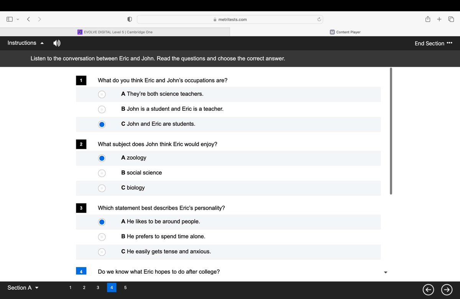Click the audio speaker icon

[56, 43]
